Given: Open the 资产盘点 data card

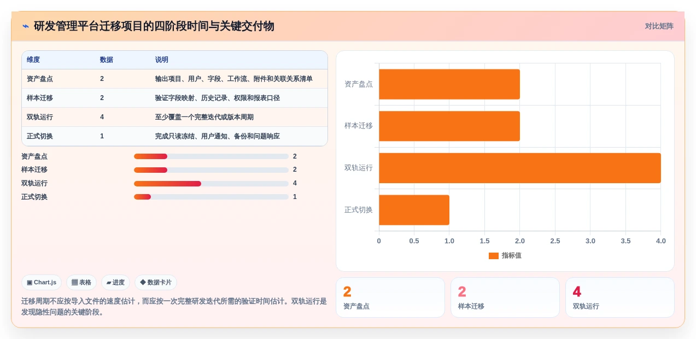Looking at the screenshot, I should coord(390,297).
